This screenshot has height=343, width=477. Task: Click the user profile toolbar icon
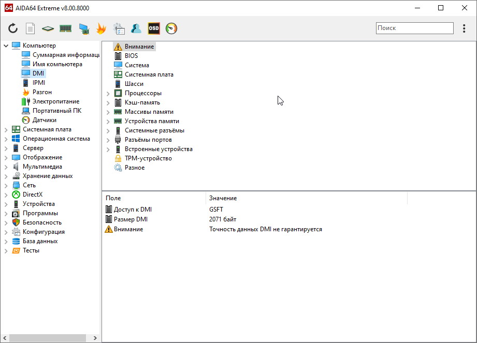tap(136, 28)
